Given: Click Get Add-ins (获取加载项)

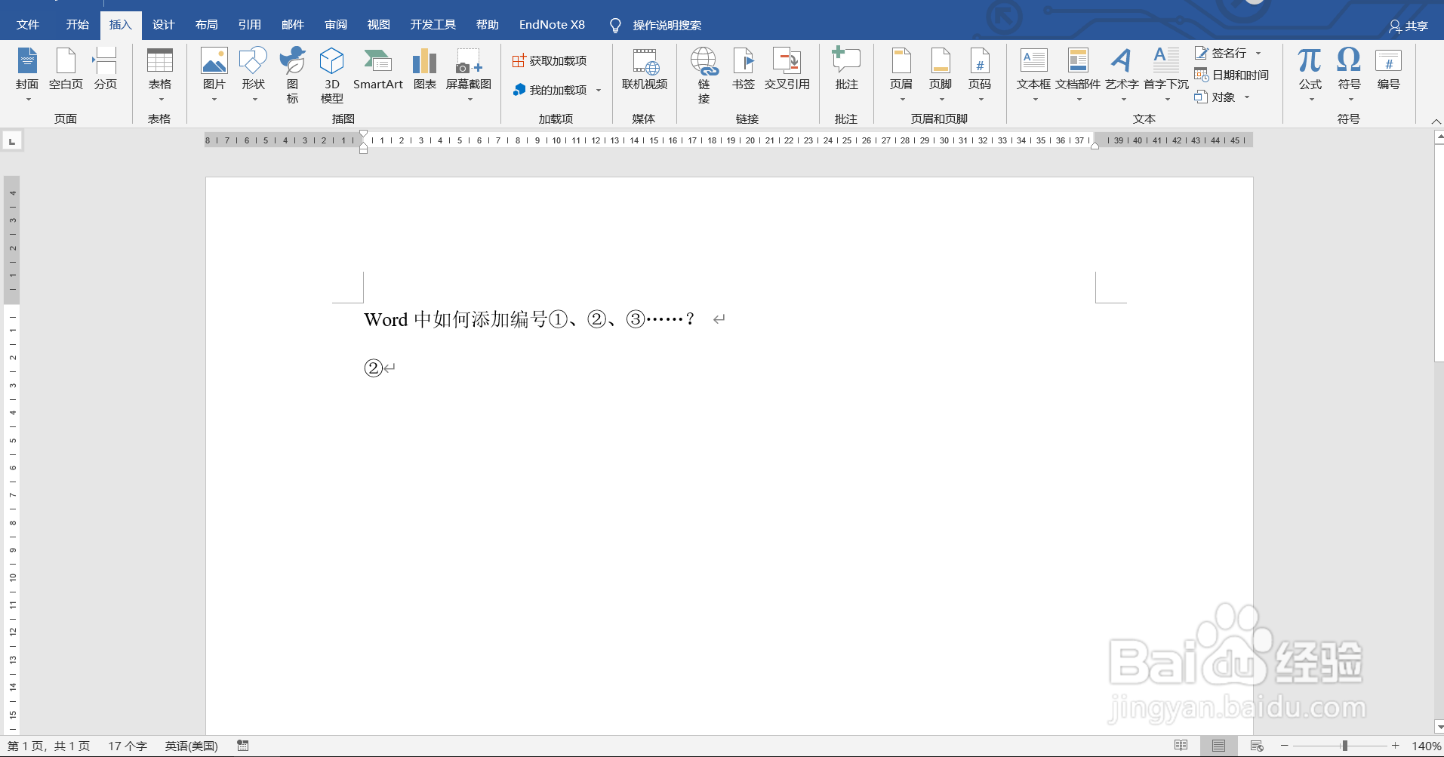Looking at the screenshot, I should click(x=550, y=60).
